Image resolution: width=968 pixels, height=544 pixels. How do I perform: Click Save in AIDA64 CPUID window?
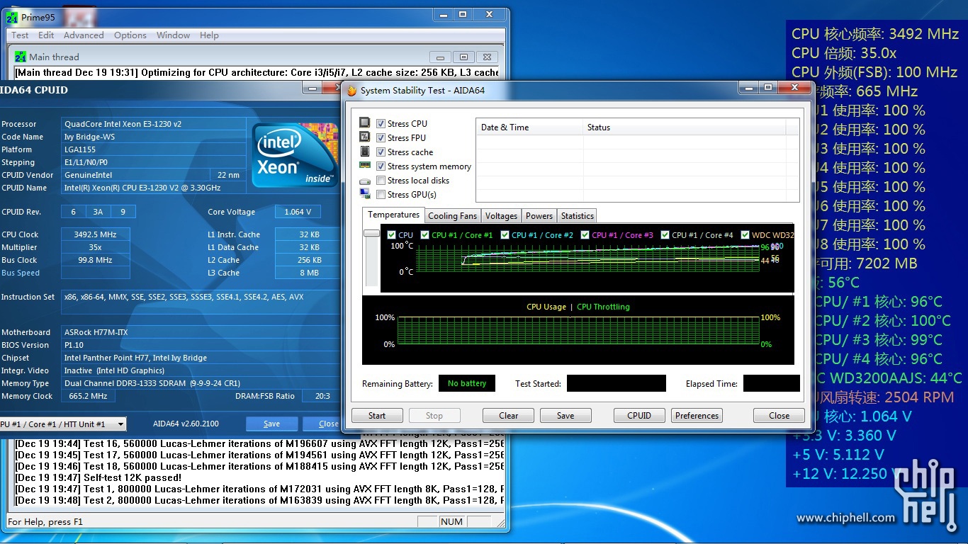pyautogui.click(x=271, y=424)
